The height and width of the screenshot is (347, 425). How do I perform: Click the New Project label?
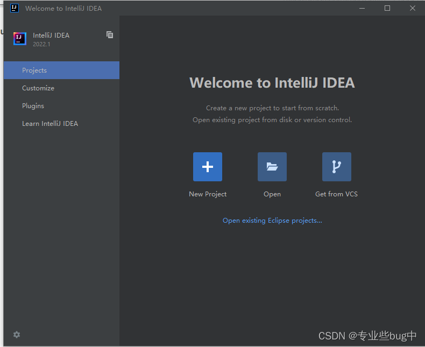[x=208, y=194]
